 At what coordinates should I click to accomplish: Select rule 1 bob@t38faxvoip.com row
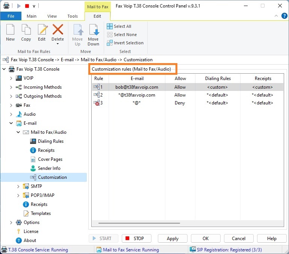(x=188, y=87)
